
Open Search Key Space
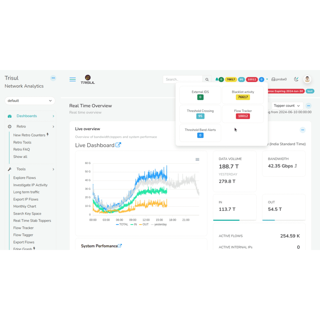(27, 213)
